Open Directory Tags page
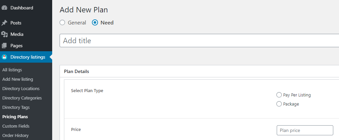Viewport: 339px width, 140px height. [x=16, y=107]
